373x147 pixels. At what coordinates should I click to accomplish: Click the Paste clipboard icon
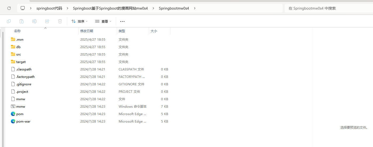pos(22,21)
